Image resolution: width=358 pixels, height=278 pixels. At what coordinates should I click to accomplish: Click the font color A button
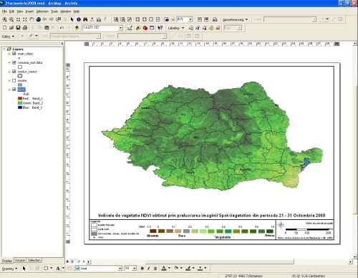(x=164, y=269)
